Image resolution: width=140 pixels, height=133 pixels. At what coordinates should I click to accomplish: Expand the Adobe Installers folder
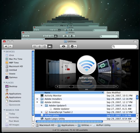click(x=37, y=99)
